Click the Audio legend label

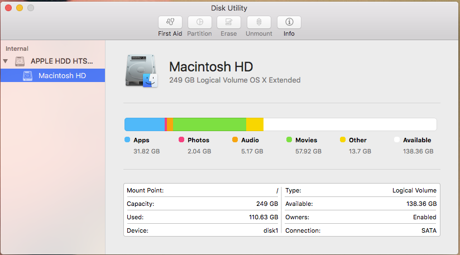click(250, 140)
